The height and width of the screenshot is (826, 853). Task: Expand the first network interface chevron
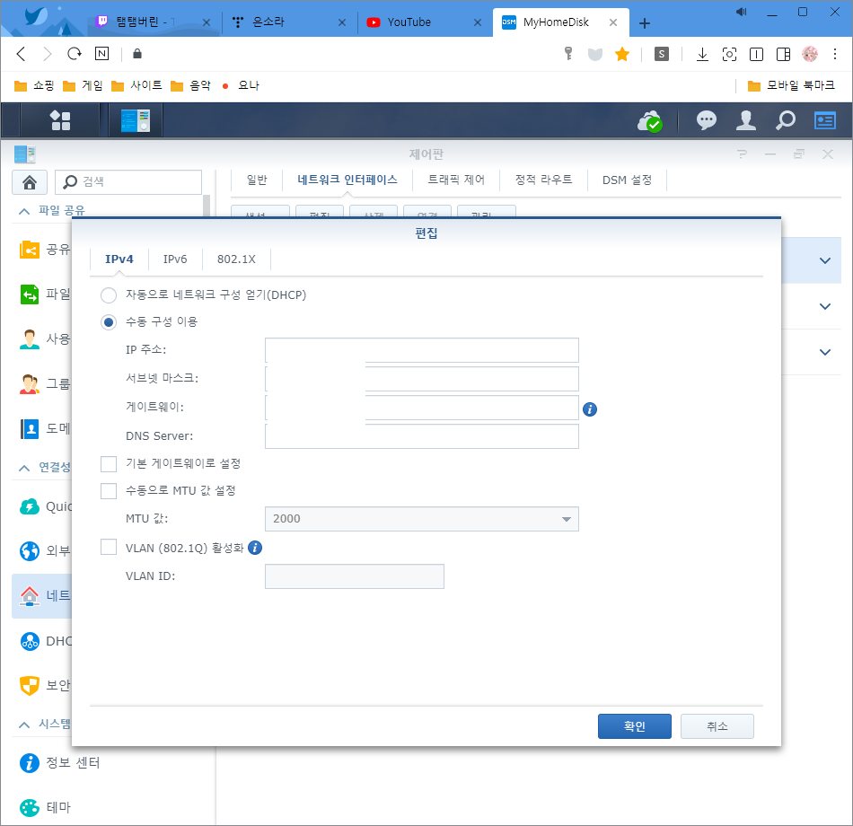coord(825,260)
